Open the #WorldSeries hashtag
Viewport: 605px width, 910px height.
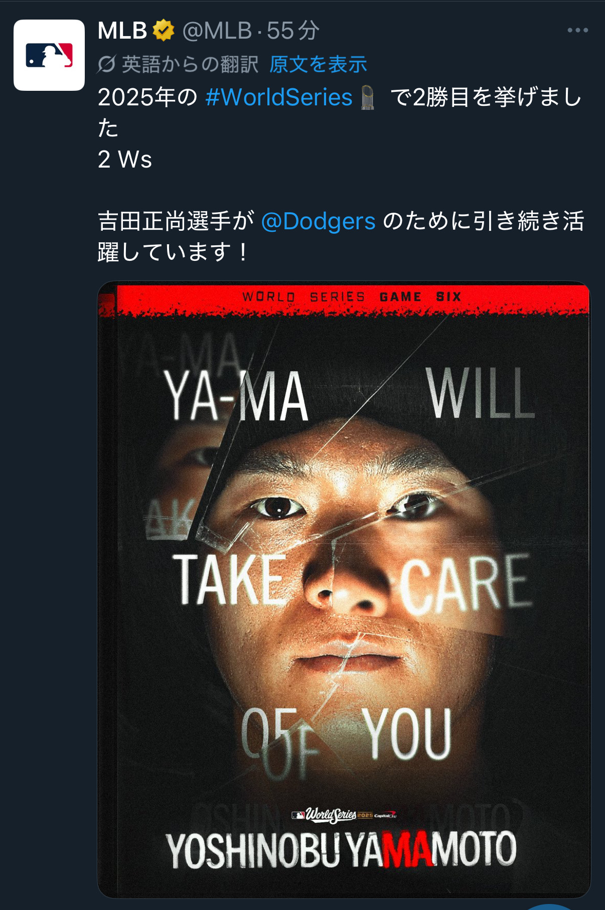click(x=279, y=97)
